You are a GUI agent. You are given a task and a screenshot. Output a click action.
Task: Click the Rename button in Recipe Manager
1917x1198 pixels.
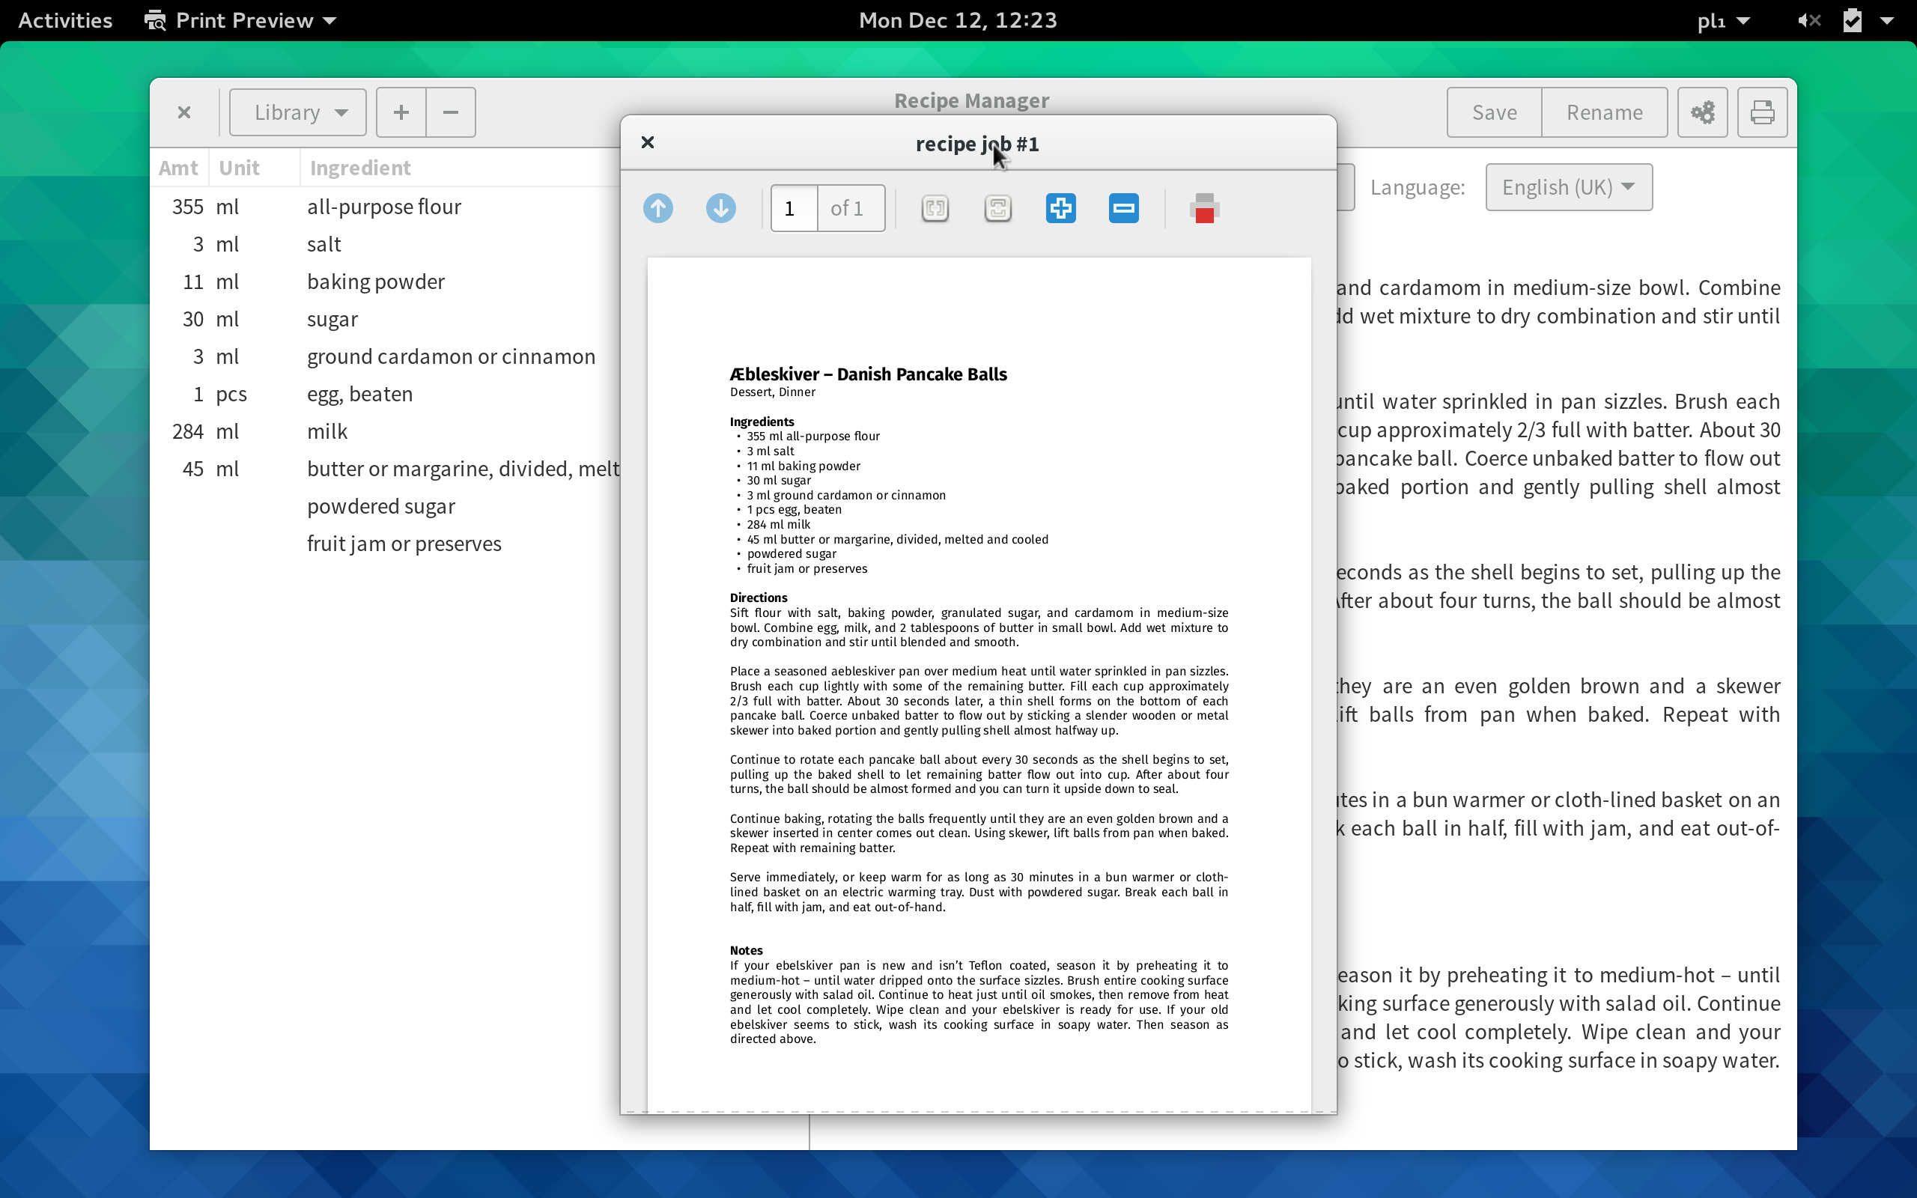coord(1605,112)
